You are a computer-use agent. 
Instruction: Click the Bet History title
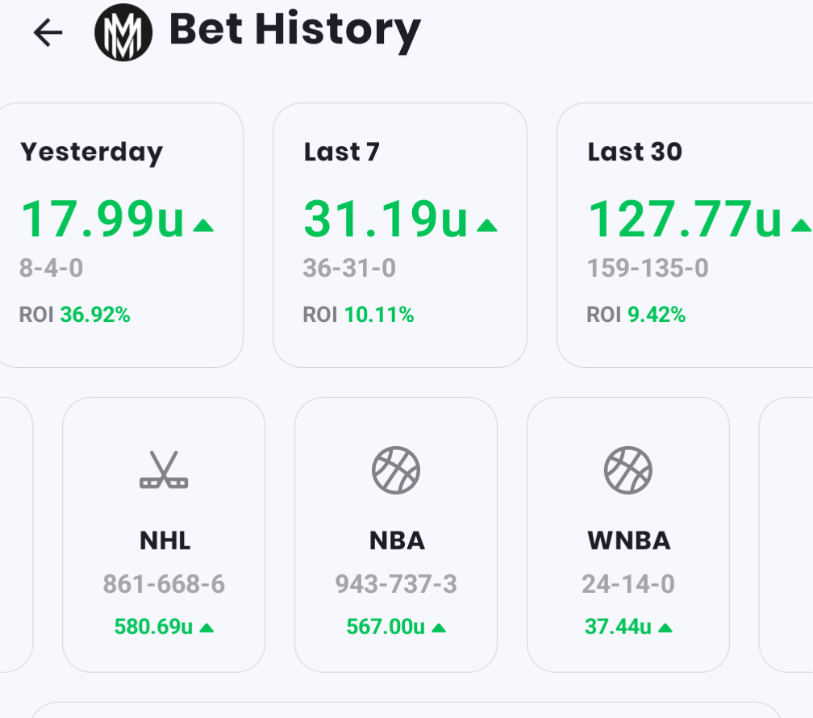[x=294, y=31]
